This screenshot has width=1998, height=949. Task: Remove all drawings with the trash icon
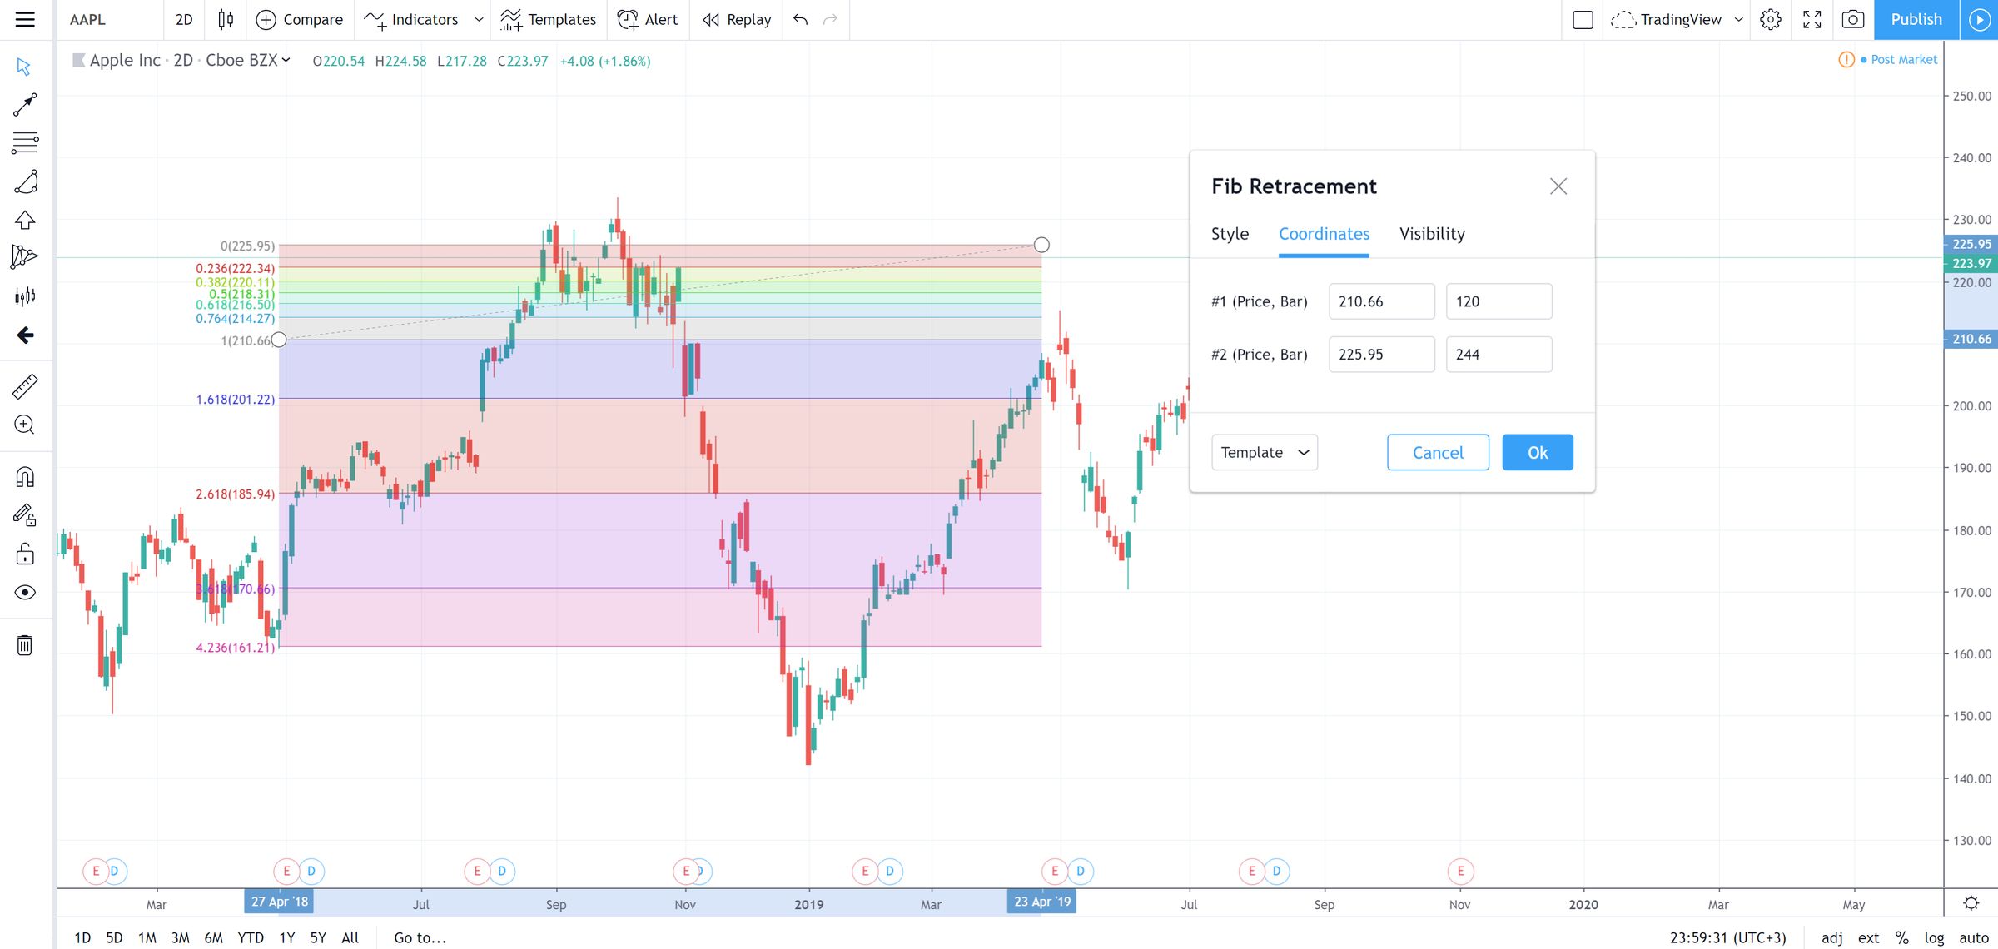tap(25, 644)
